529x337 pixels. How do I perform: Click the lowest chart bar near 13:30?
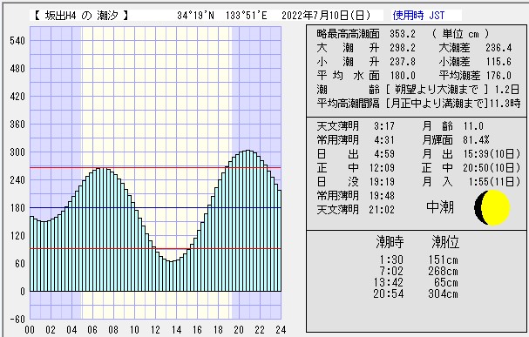172,276
